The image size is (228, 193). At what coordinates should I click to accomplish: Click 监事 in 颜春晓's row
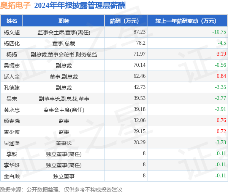point(64,121)
